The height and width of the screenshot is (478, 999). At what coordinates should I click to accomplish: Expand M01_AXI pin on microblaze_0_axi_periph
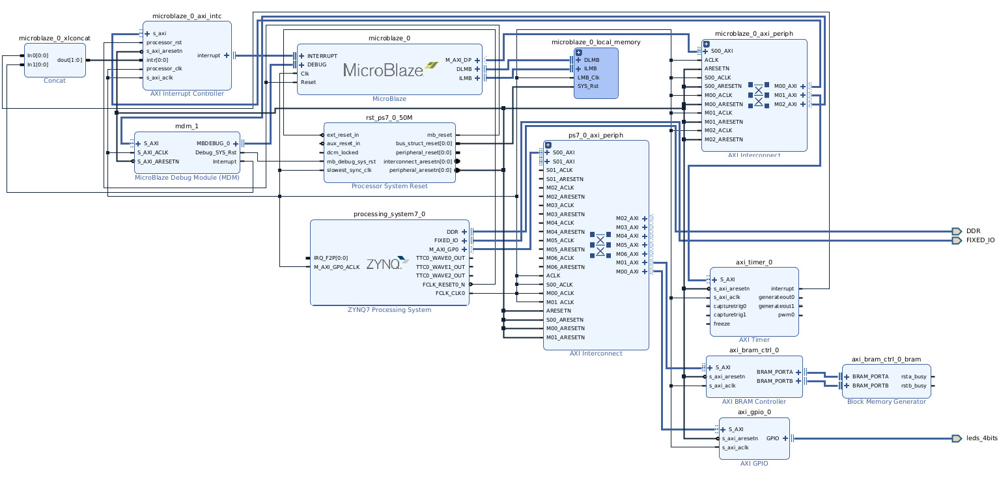coord(802,95)
